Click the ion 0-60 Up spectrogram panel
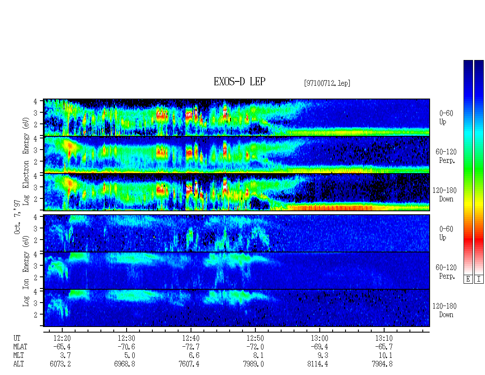485x375 pixels. [237, 233]
